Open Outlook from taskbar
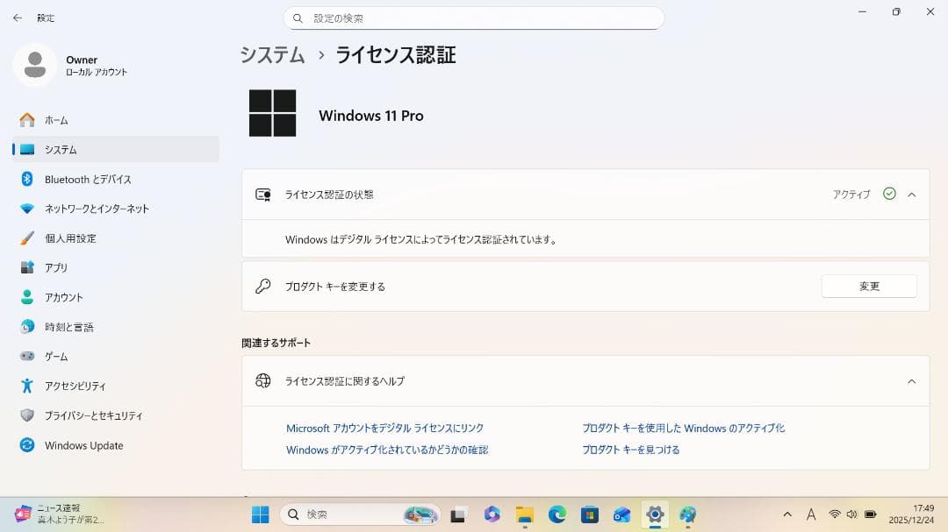The width and height of the screenshot is (948, 532). click(x=622, y=514)
